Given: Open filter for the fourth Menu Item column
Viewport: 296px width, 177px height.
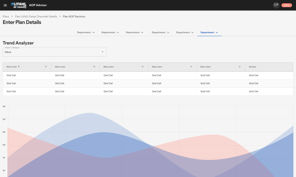Looking at the screenshot, I should 191,67.
